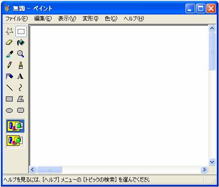Viewport: 219px width, 187px height.
Task: Select the Free-Form Select star tool
Action: [10, 31]
